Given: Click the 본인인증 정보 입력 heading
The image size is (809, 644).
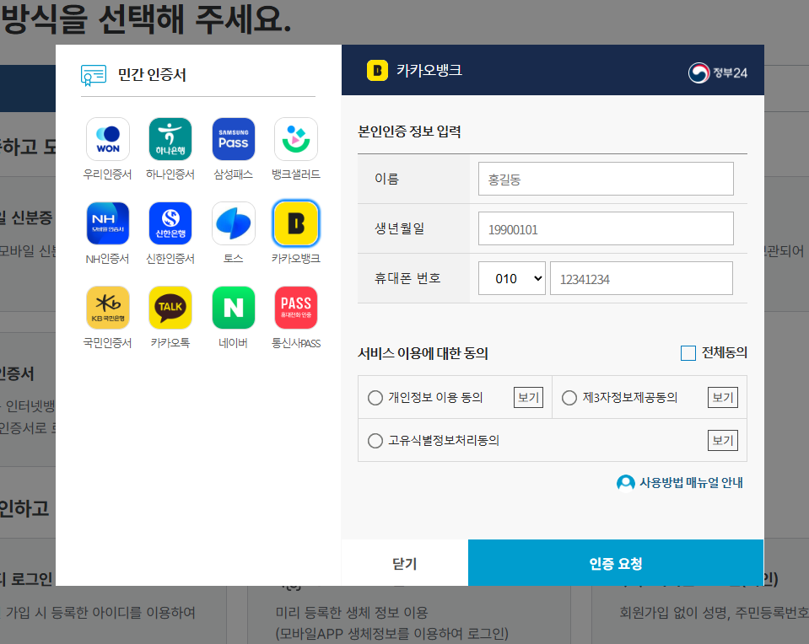Looking at the screenshot, I should 410,131.
